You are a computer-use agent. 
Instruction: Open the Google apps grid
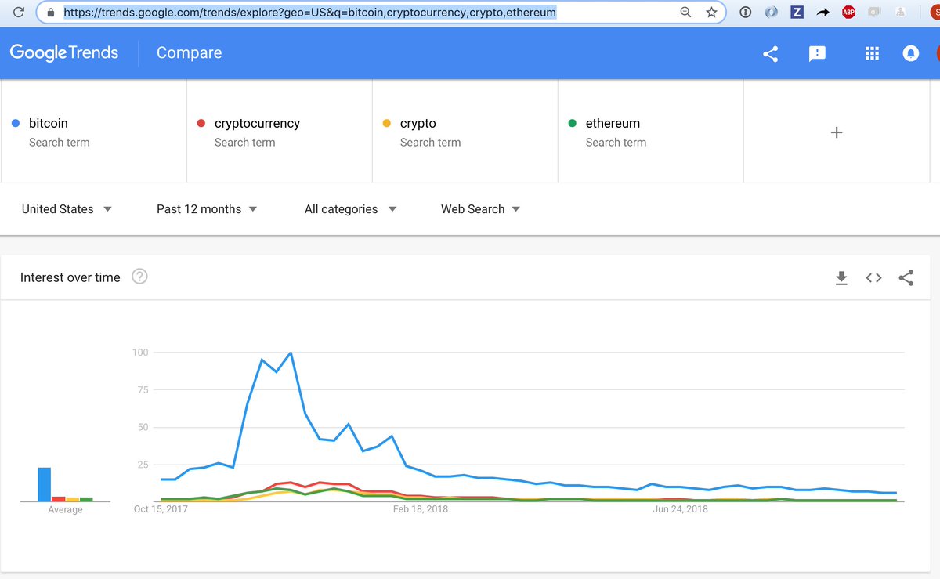pyautogui.click(x=872, y=53)
